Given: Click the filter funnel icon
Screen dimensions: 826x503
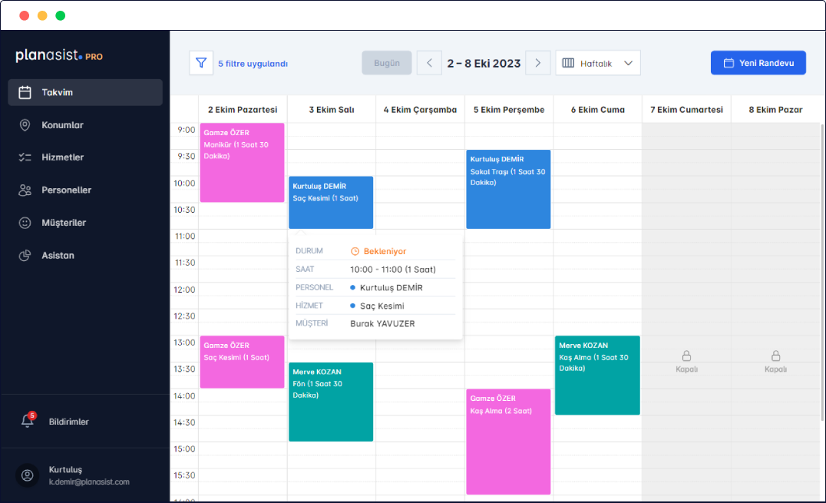Looking at the screenshot, I should point(201,63).
